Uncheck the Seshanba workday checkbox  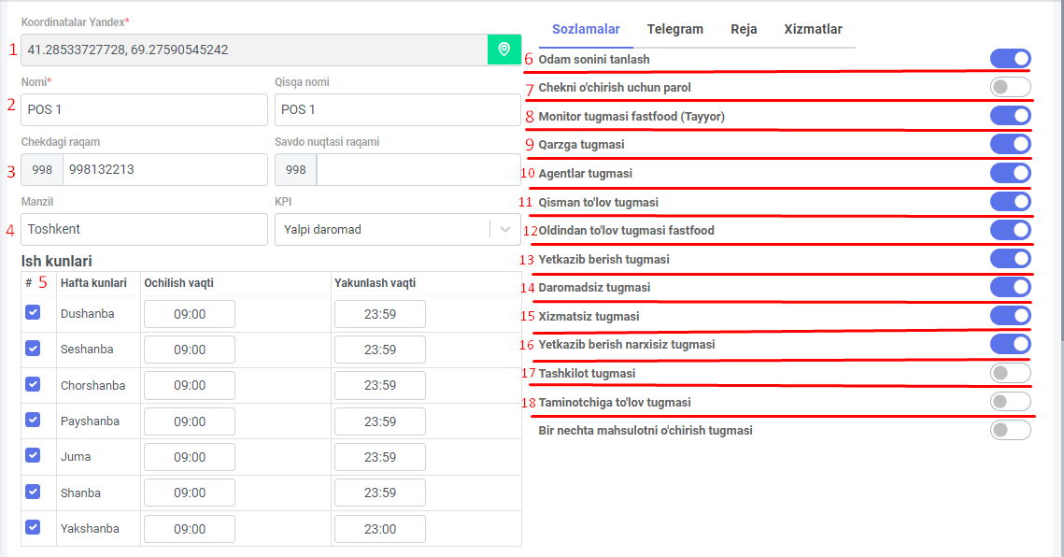(x=33, y=349)
